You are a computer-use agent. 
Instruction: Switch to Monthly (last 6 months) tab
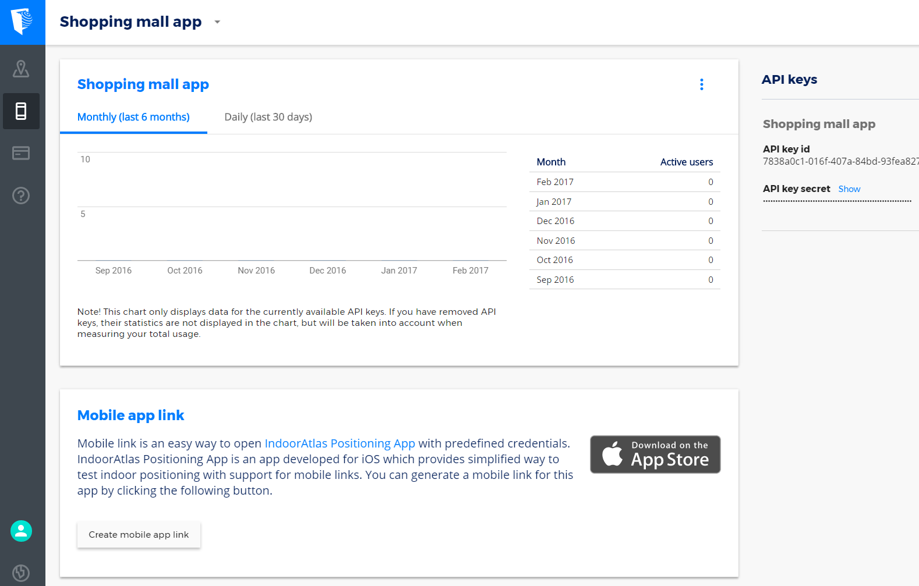click(133, 117)
